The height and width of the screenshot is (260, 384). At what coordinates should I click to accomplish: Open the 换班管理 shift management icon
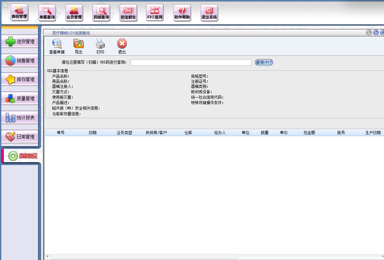19,13
